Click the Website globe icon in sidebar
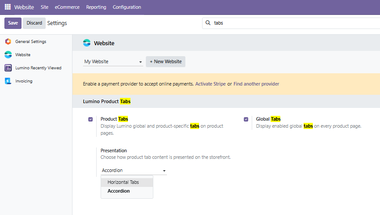Image resolution: width=380 pixels, height=215 pixels. click(8, 55)
